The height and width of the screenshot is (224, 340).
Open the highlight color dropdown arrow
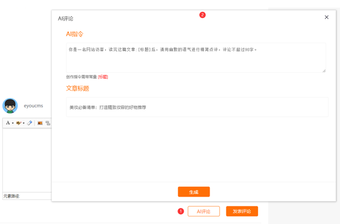[x=24, y=123]
